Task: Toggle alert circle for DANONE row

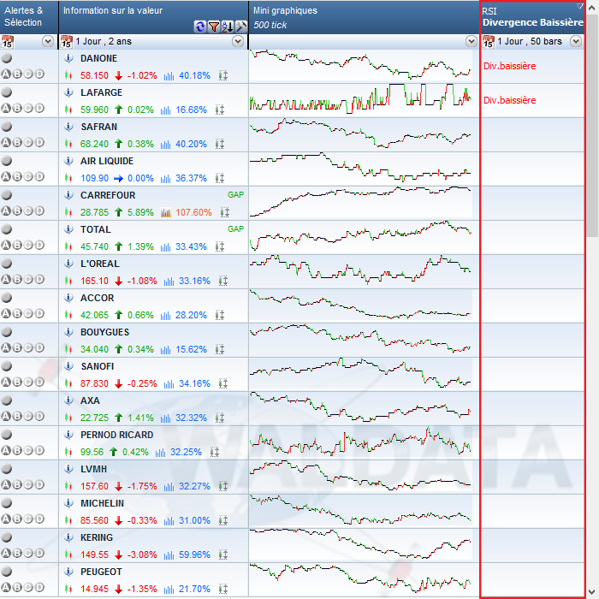Action: coord(7,58)
